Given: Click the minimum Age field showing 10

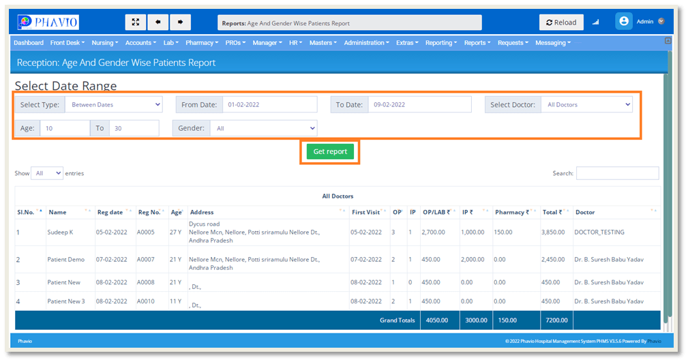Looking at the screenshot, I should click(x=65, y=128).
